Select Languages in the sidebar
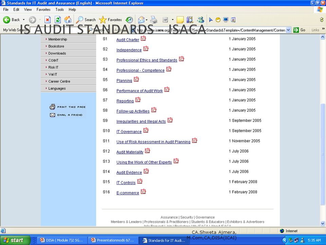 (x=68, y=88)
